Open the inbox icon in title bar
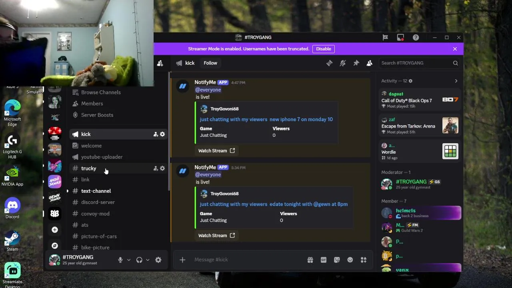 (x=400, y=38)
